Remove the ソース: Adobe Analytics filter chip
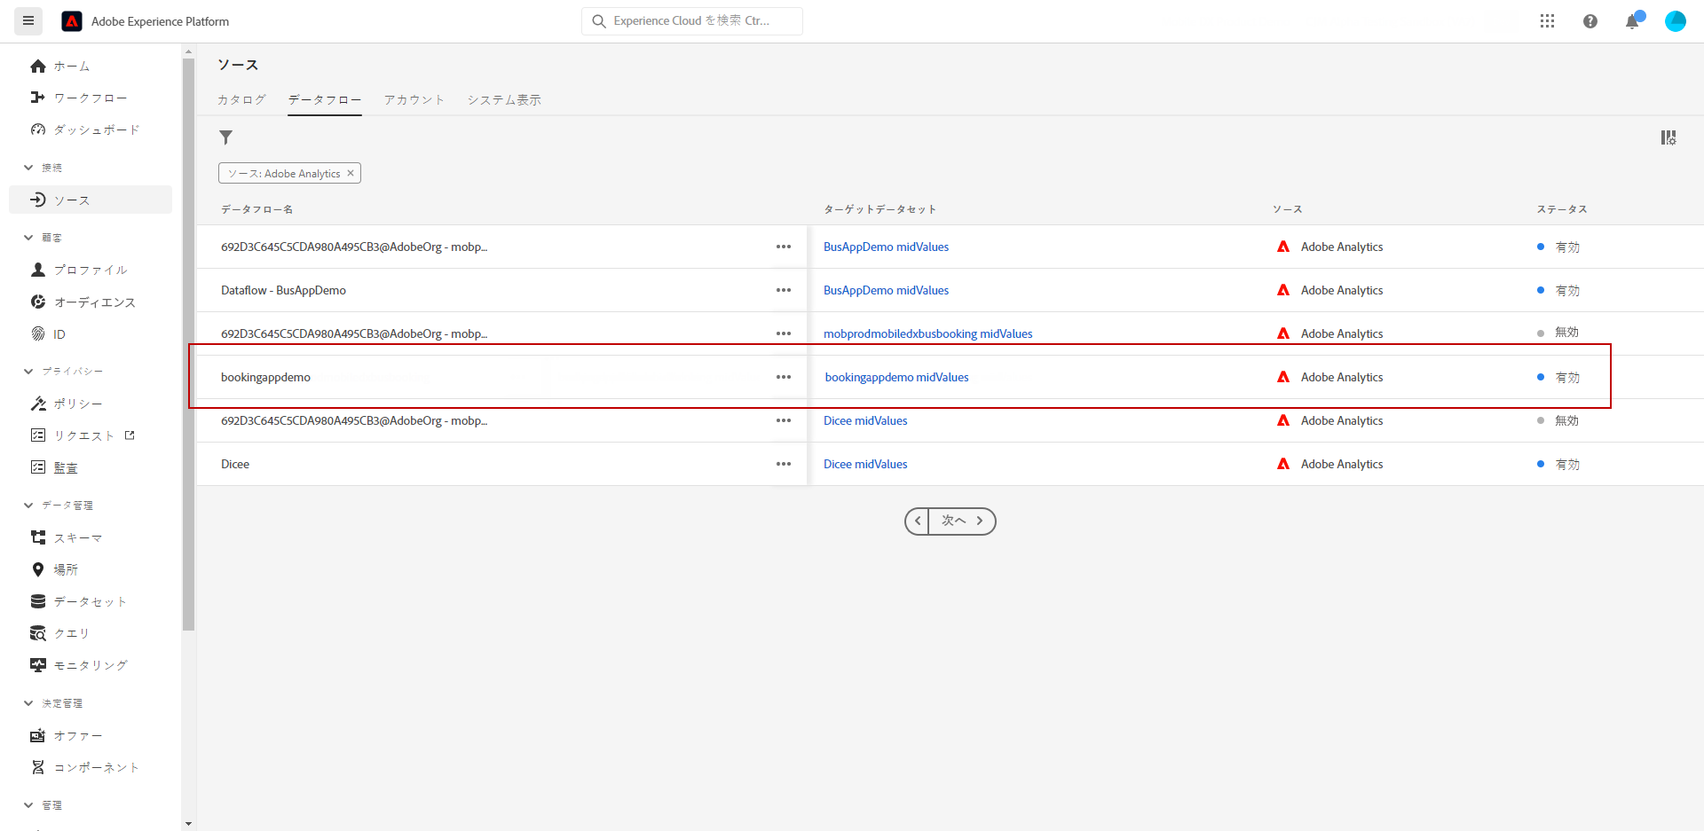This screenshot has width=1704, height=831. tap(351, 173)
